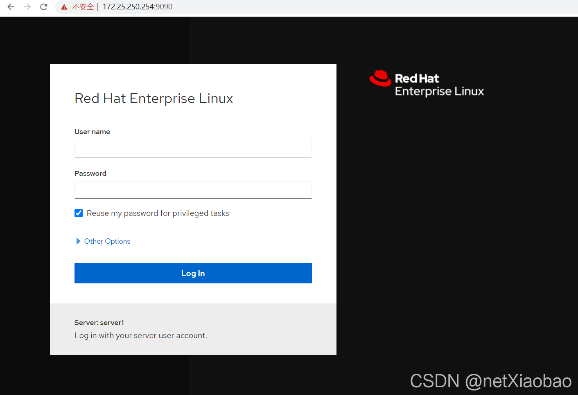This screenshot has height=395, width=578.
Task: Click the Red Hat fedora logo
Action: (x=380, y=78)
